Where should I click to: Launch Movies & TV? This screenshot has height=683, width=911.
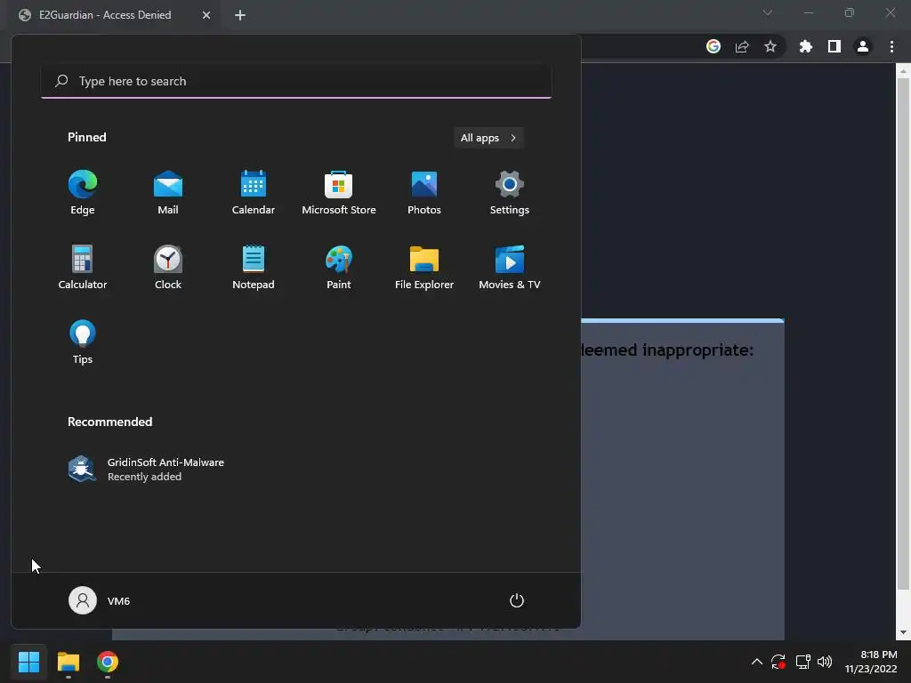pyautogui.click(x=510, y=267)
